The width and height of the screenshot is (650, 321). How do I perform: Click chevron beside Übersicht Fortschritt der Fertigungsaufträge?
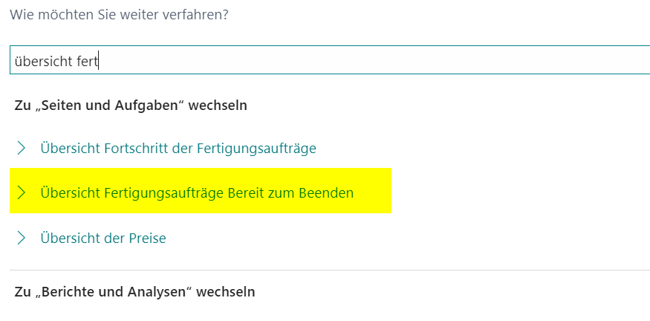[21, 148]
